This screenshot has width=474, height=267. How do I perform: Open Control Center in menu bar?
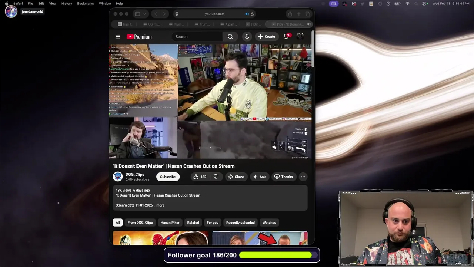[x=424, y=4]
